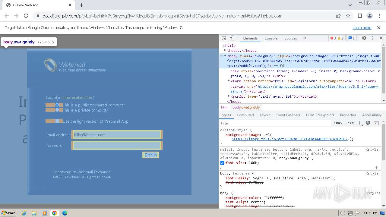
Task: Bookmark this page with the star
Action: pyautogui.click(x=348, y=16)
